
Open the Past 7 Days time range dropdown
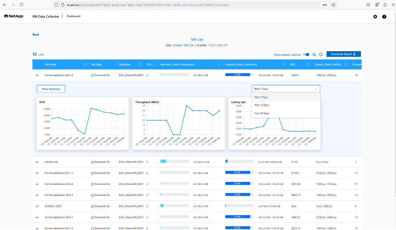(x=286, y=88)
